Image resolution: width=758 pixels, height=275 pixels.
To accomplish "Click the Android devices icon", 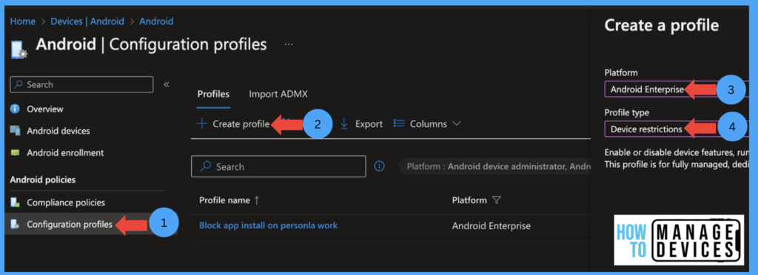I will (x=15, y=131).
